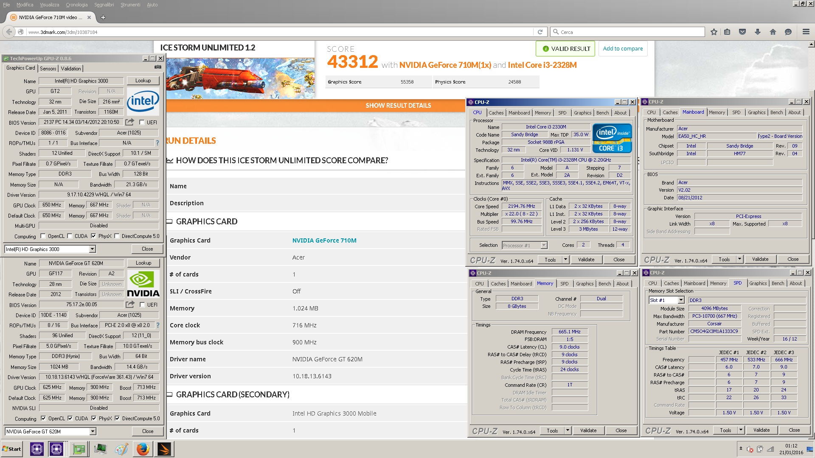Viewport: 815px width, 458px height.
Task: Click the Cerca search field
Action: pyautogui.click(x=627, y=32)
